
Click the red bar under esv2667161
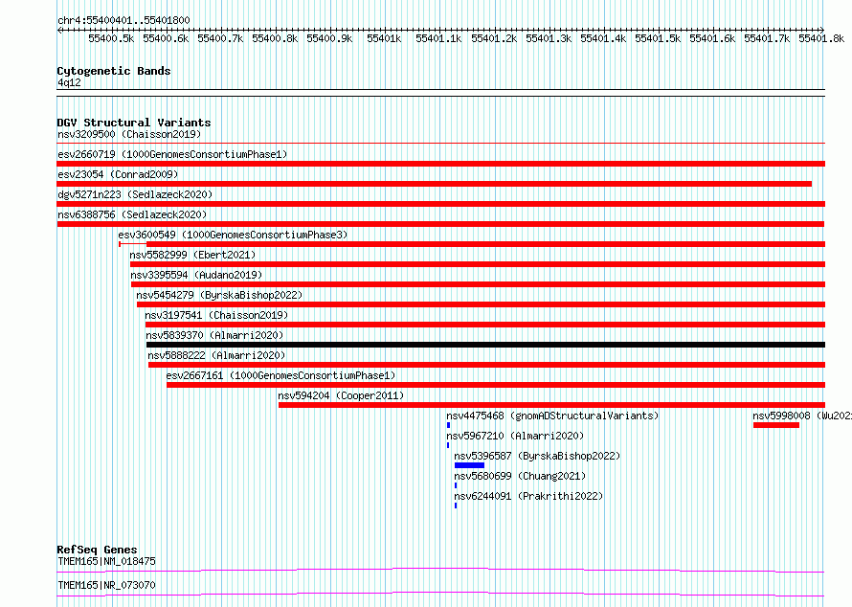coord(496,385)
